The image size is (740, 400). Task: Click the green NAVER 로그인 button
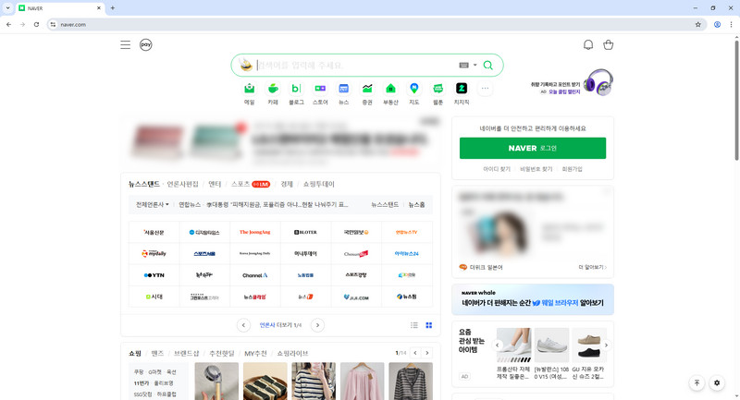click(x=533, y=148)
